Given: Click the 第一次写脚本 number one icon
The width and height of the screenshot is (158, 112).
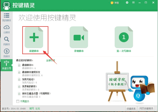Looking at the screenshot, I should click(124, 37).
